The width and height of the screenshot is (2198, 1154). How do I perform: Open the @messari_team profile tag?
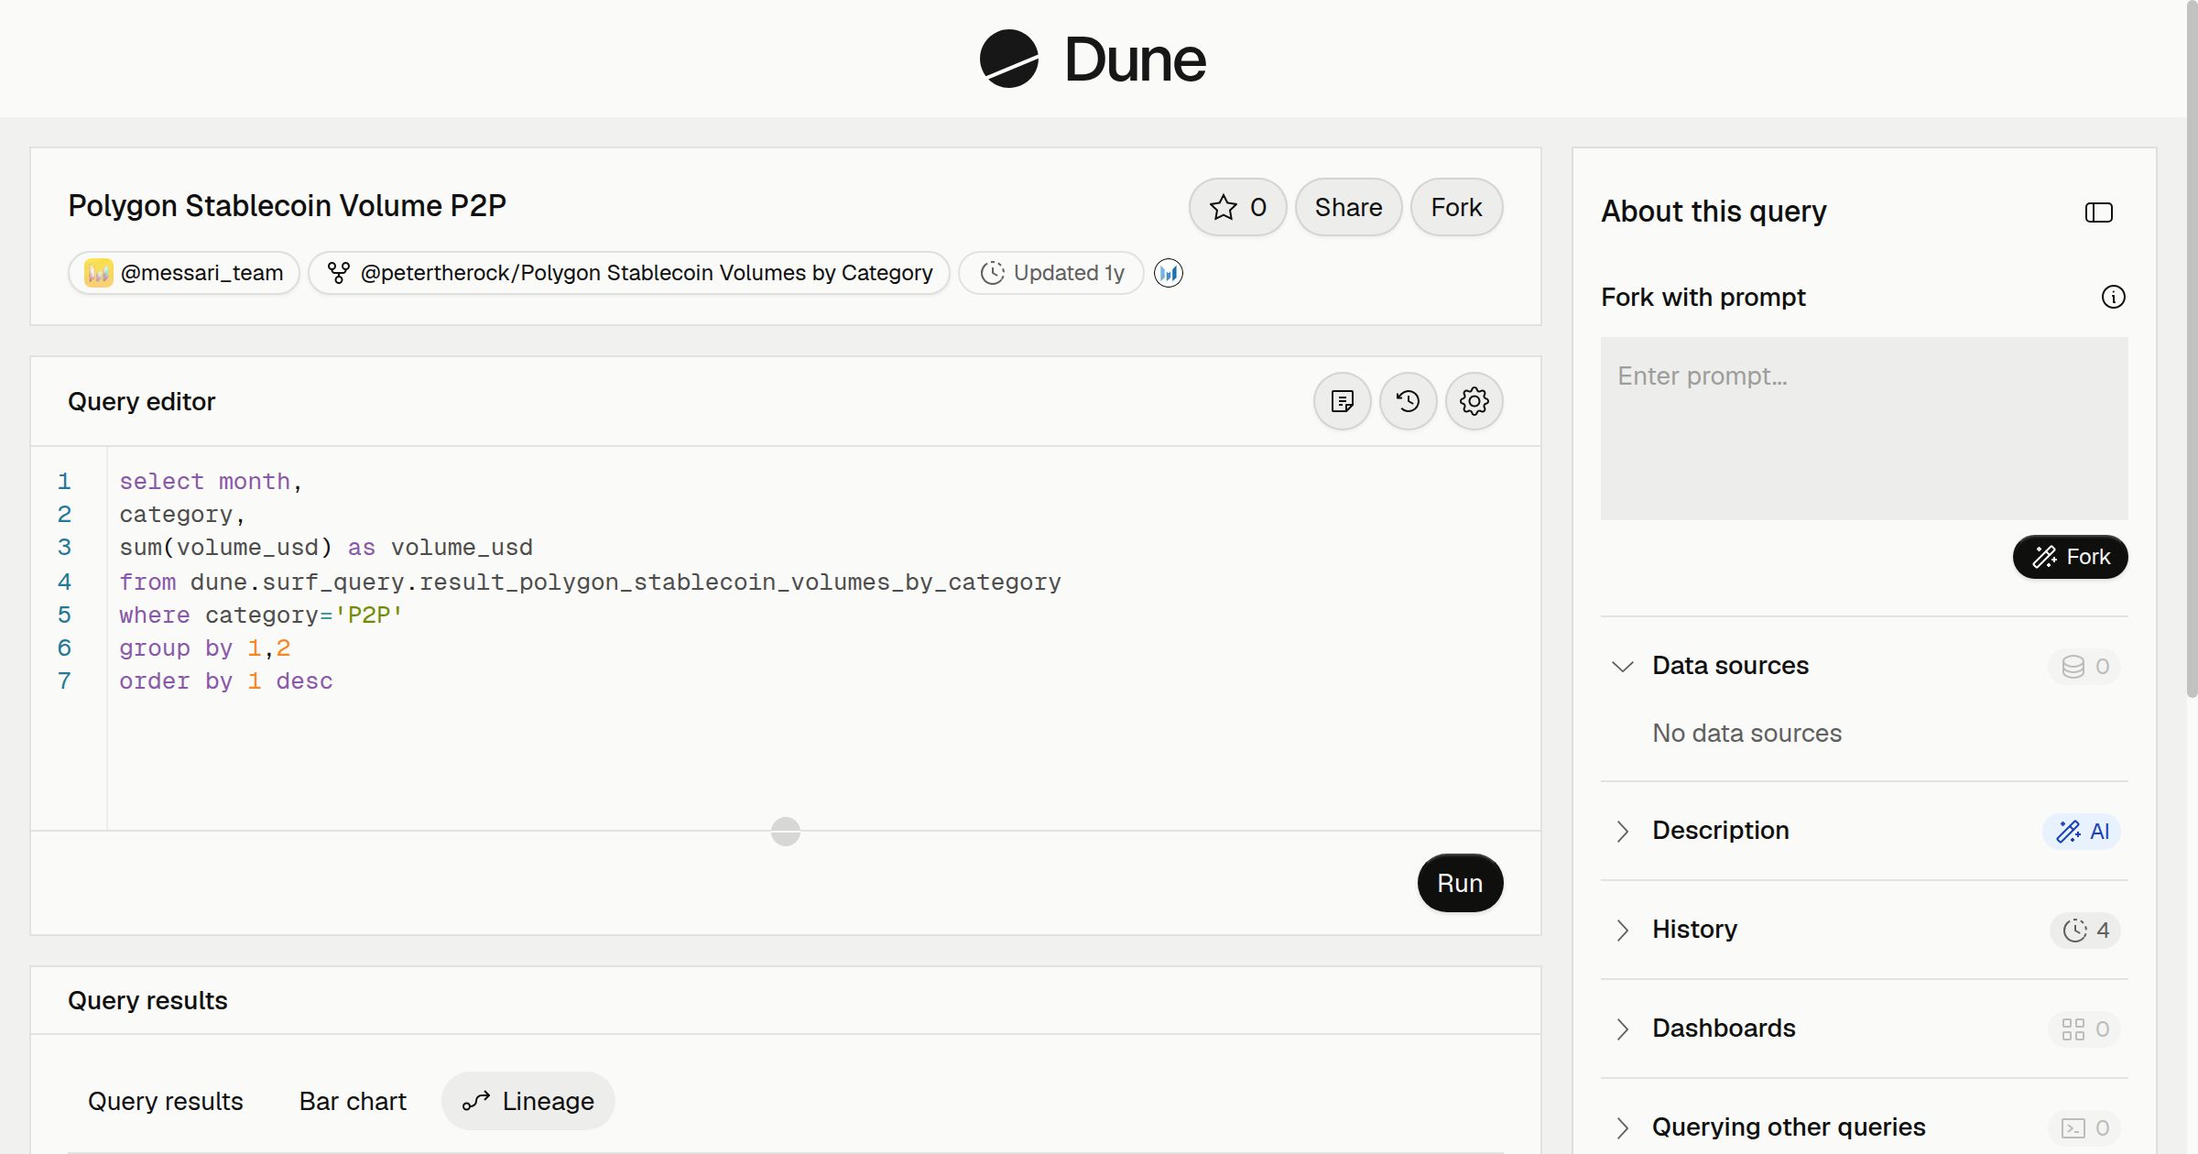click(184, 273)
